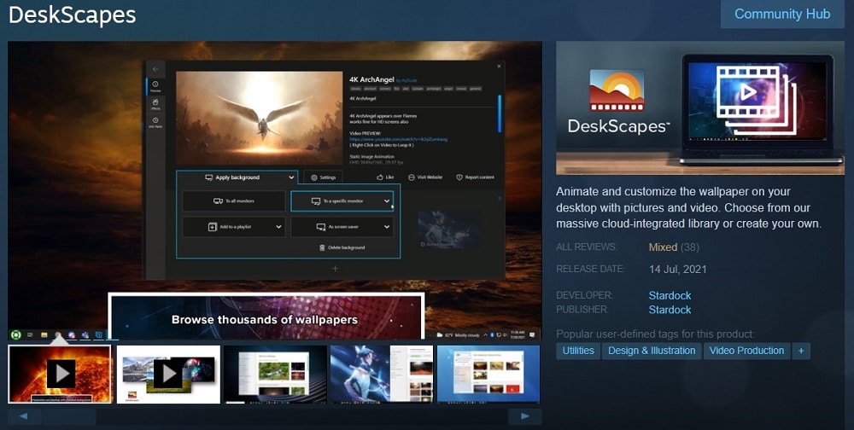
Task: Click the taskbar clock
Action: [x=518, y=334]
